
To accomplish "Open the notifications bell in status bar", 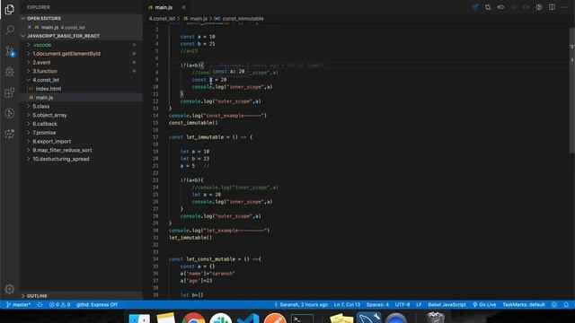I will (x=566, y=305).
